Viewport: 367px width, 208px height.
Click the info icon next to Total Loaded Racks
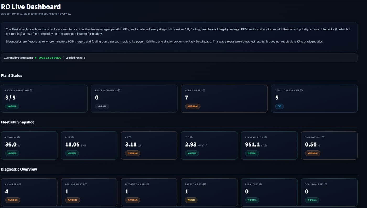(x=301, y=91)
